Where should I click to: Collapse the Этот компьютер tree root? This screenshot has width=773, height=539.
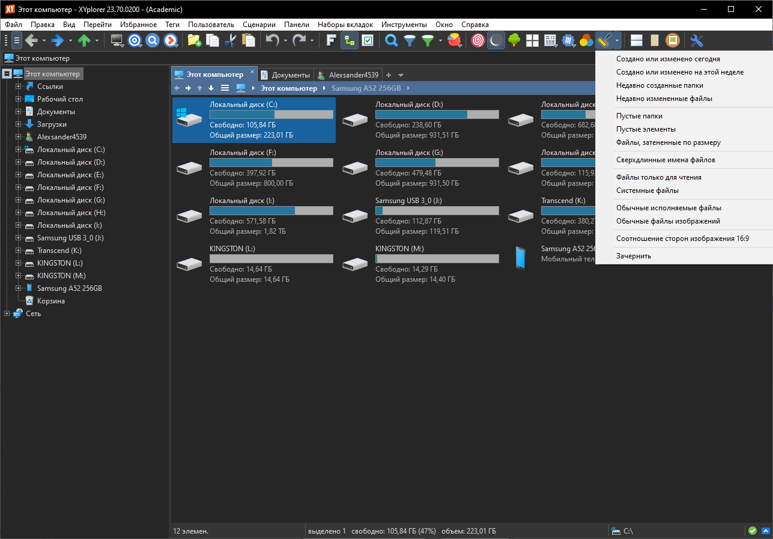tap(7, 74)
